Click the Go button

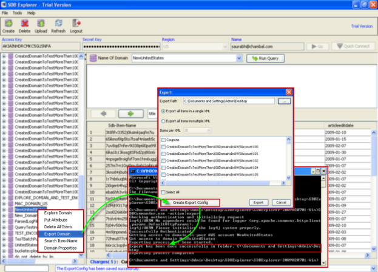click(x=317, y=46)
